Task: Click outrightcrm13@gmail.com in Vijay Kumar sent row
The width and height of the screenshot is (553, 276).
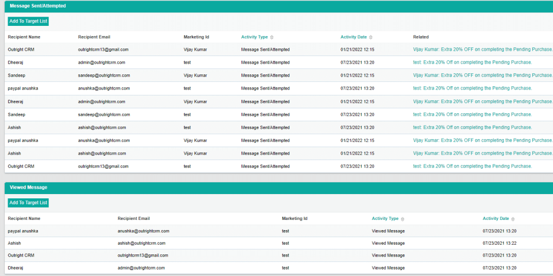Action: tap(103, 50)
